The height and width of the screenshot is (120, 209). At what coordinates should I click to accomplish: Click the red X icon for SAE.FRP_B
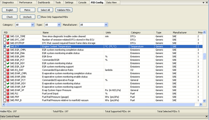coord(8,100)
